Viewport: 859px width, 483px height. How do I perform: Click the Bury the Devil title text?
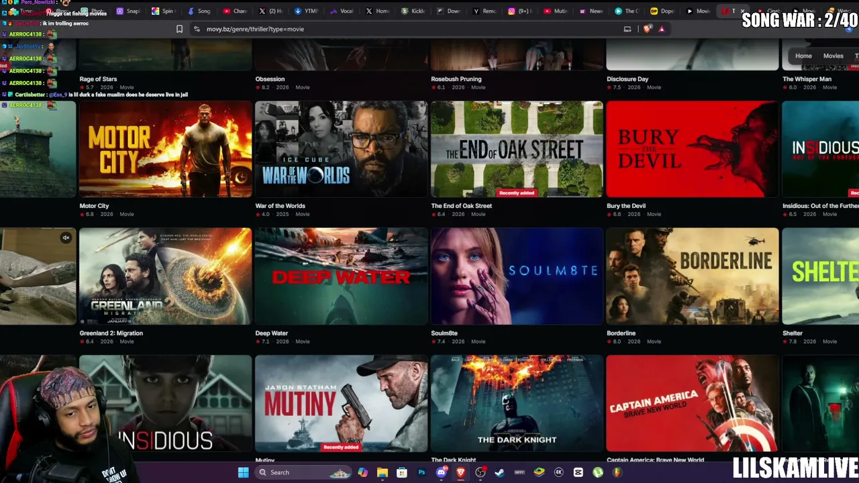click(626, 206)
